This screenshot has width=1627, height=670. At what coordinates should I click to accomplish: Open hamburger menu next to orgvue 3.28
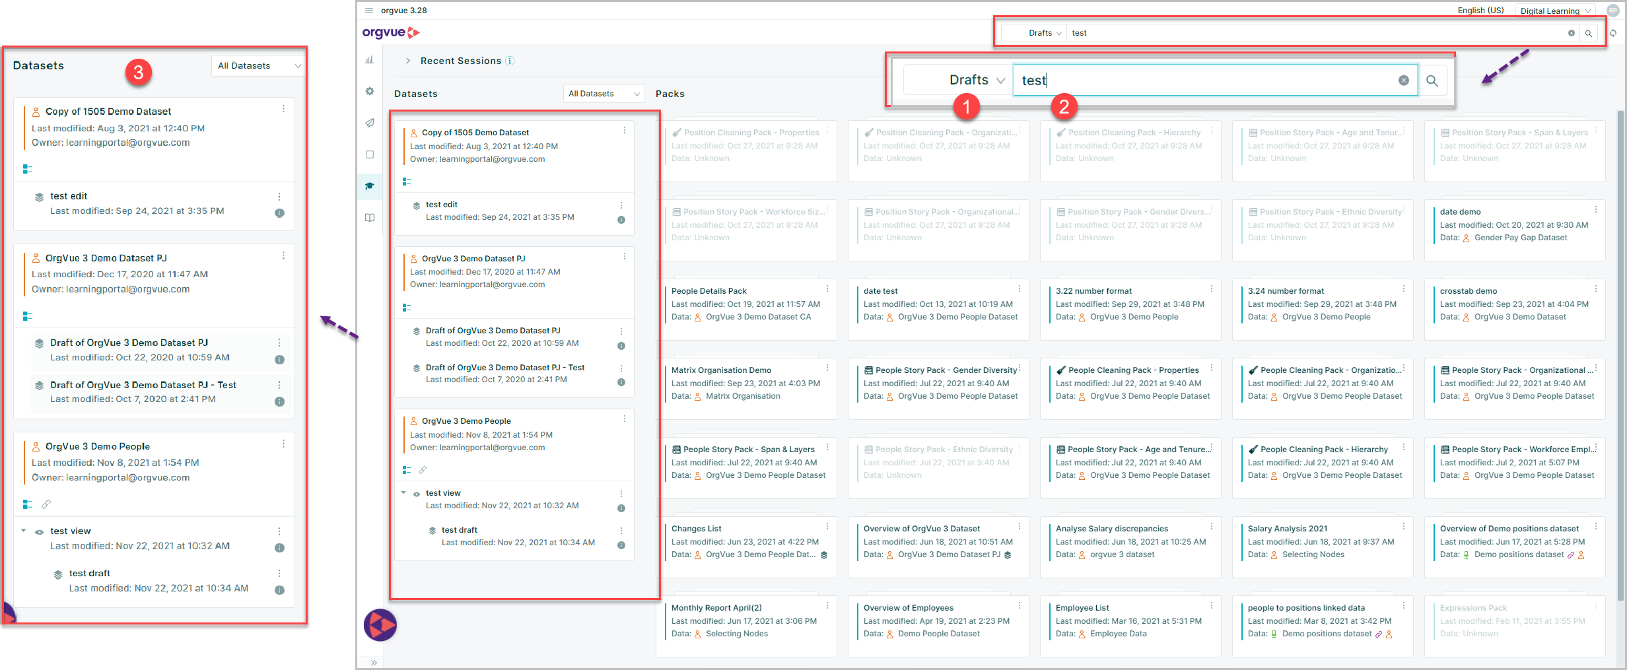point(369,11)
